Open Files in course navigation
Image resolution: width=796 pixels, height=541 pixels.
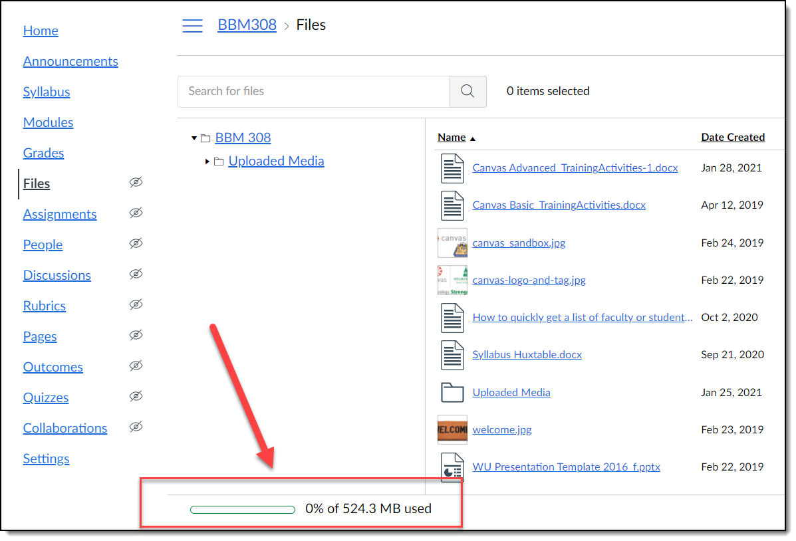[37, 183]
